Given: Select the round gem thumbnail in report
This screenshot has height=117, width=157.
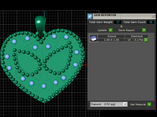Looking at the screenshot, I should pyautogui.click(x=94, y=38).
